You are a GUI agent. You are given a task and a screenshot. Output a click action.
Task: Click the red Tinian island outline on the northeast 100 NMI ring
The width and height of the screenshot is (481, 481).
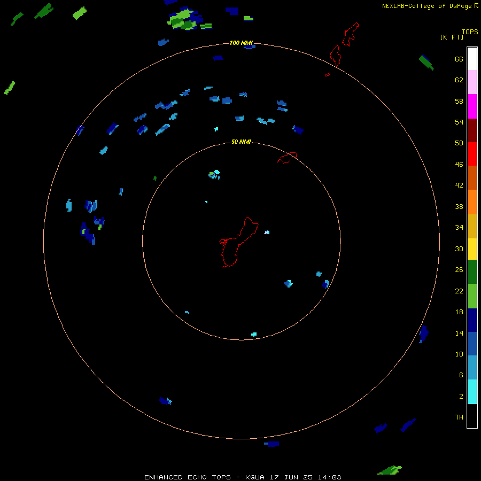point(335,56)
